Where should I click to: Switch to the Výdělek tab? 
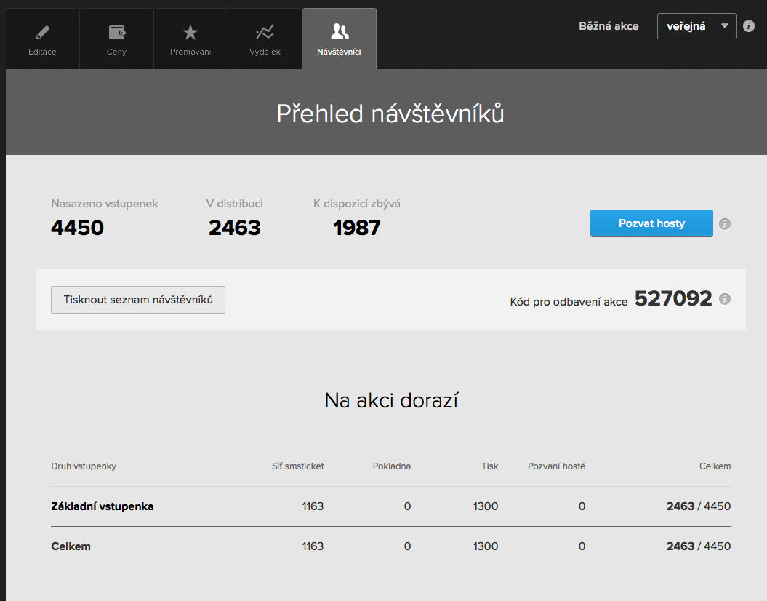[x=265, y=39]
